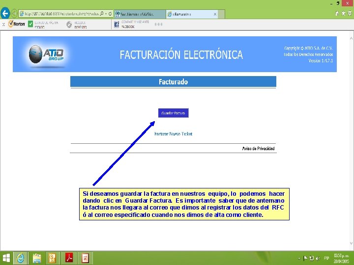Viewport: 354px width, 265px height.
Task: Open favorites star icon
Action: 343,13
